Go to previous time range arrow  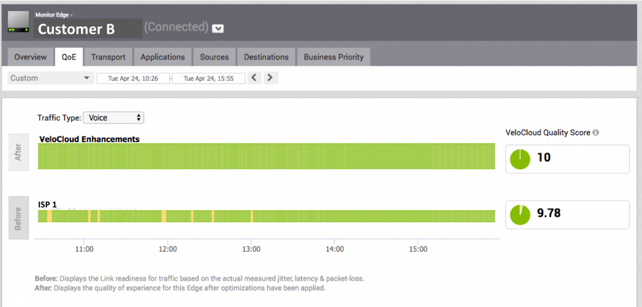pos(254,78)
